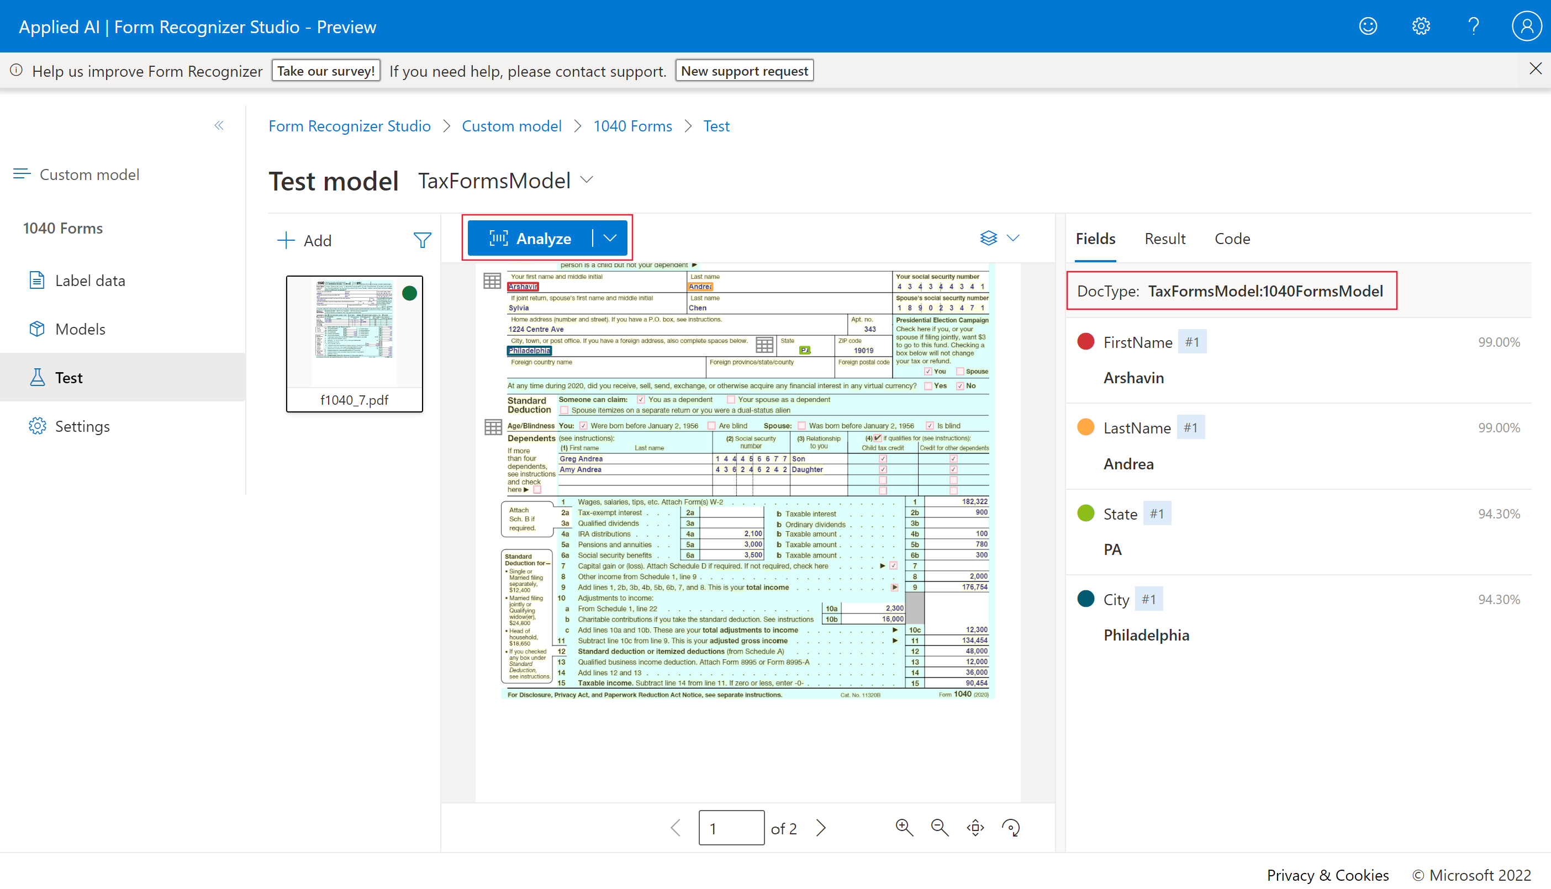Expand the Analyze options arrow

[x=610, y=238]
